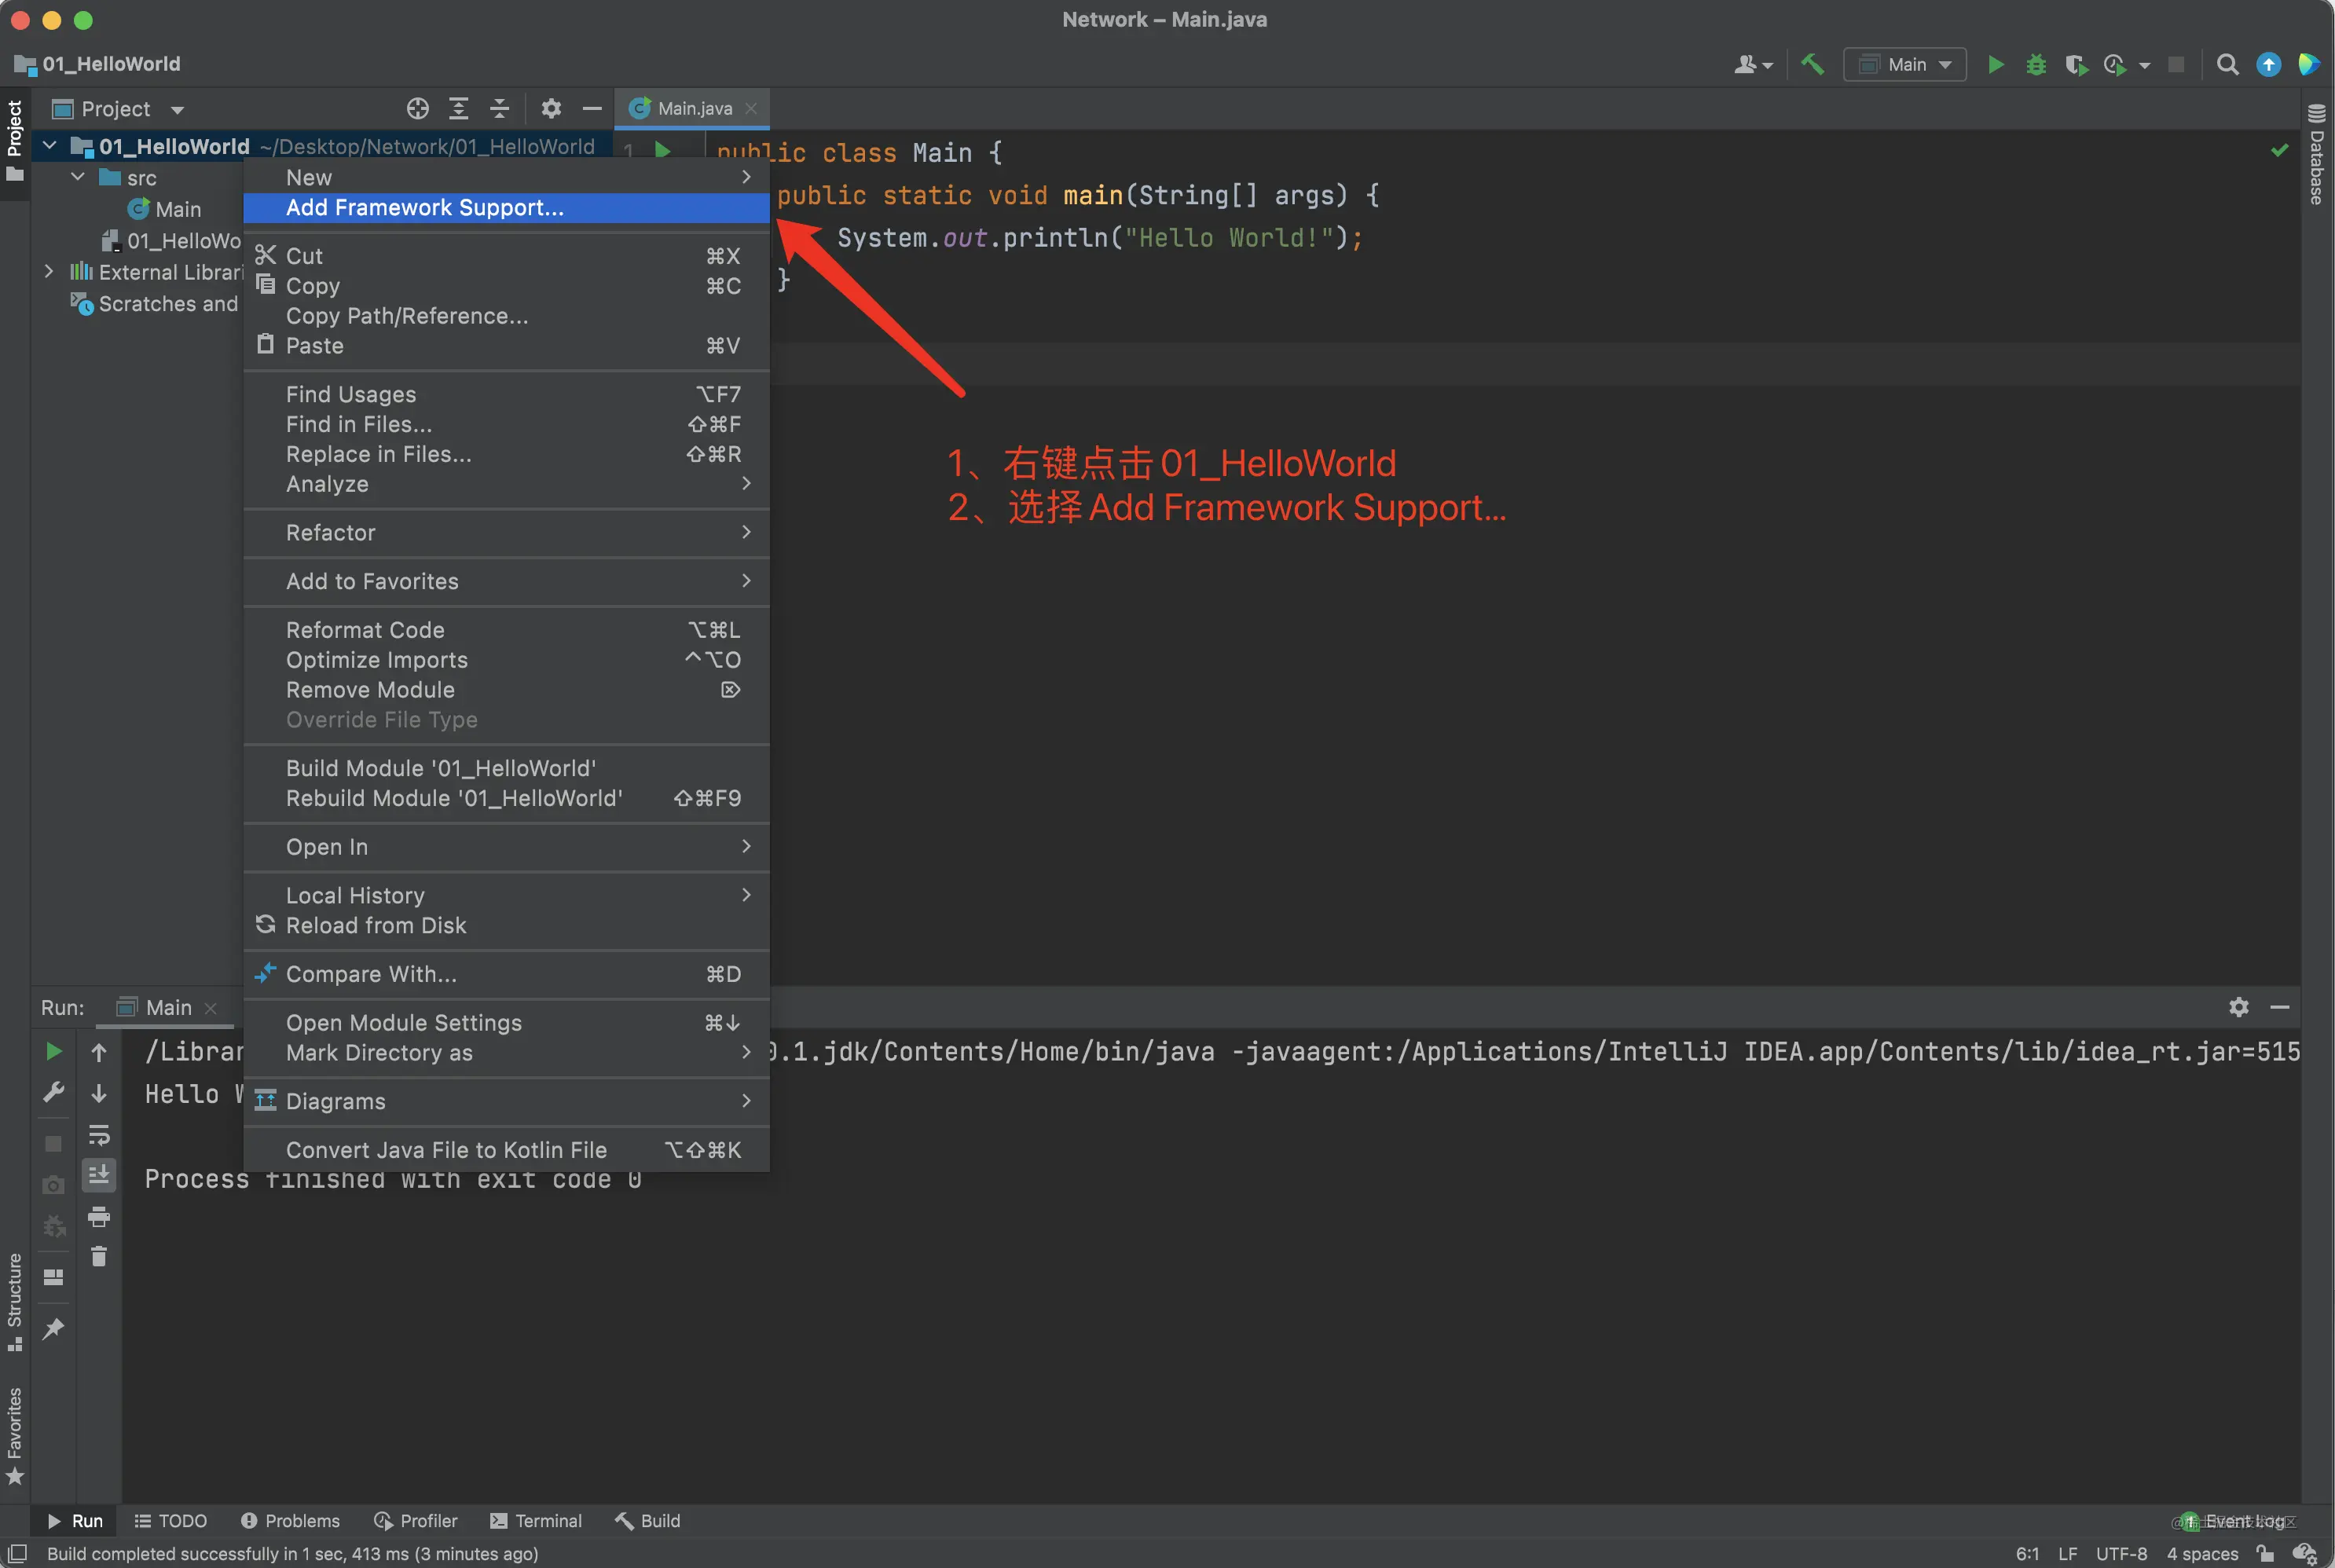Screen dimensions: 2335x1568
Task: Click the up arrow in Run console
Action: click(99, 1051)
